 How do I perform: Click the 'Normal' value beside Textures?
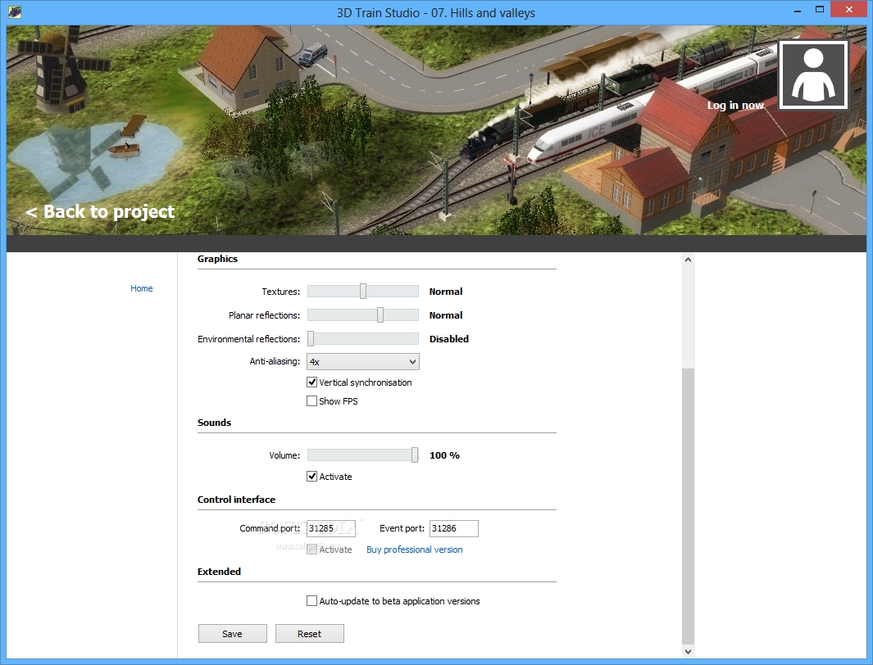(446, 292)
